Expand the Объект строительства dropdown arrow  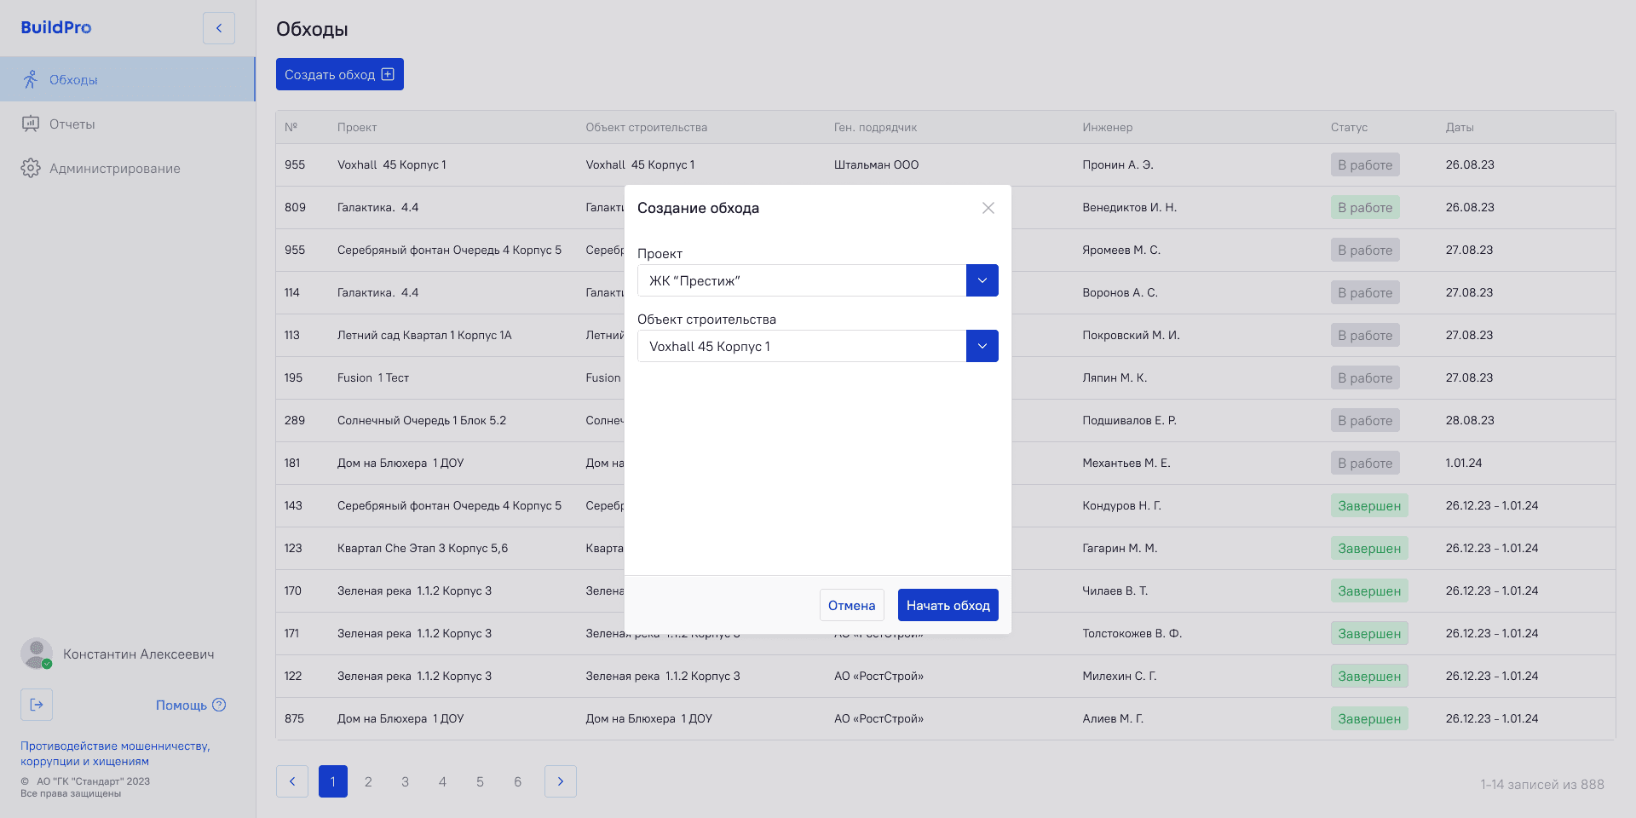(982, 346)
